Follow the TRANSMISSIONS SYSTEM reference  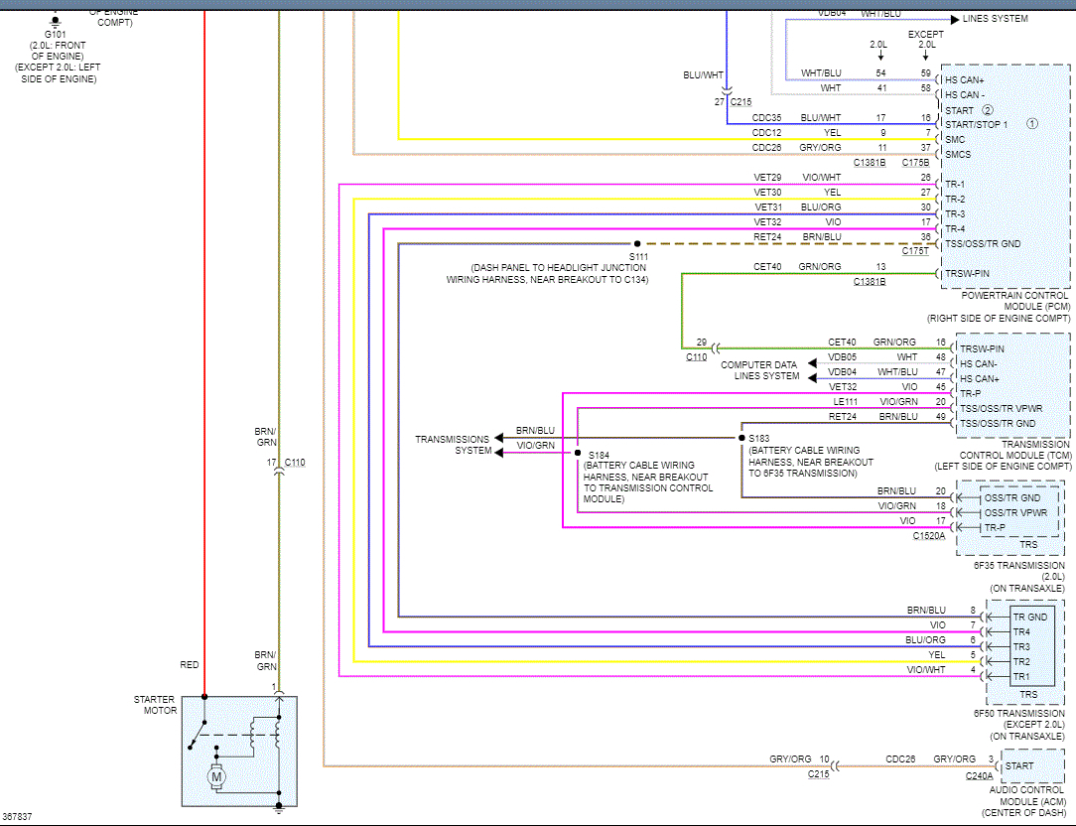[453, 445]
